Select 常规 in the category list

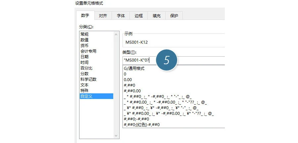pos(97,34)
